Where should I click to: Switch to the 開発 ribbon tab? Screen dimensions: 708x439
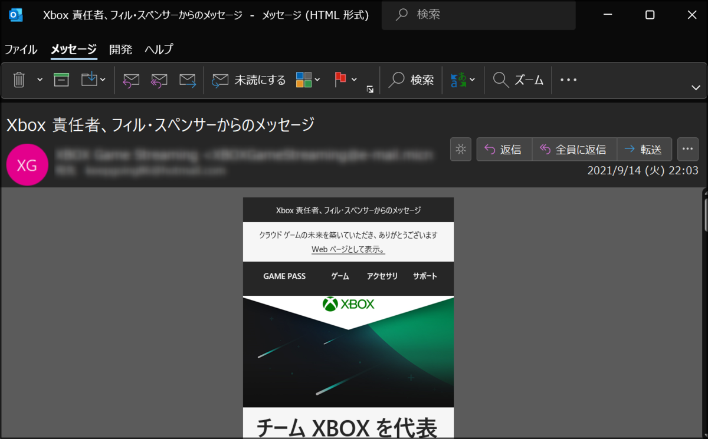click(x=120, y=49)
